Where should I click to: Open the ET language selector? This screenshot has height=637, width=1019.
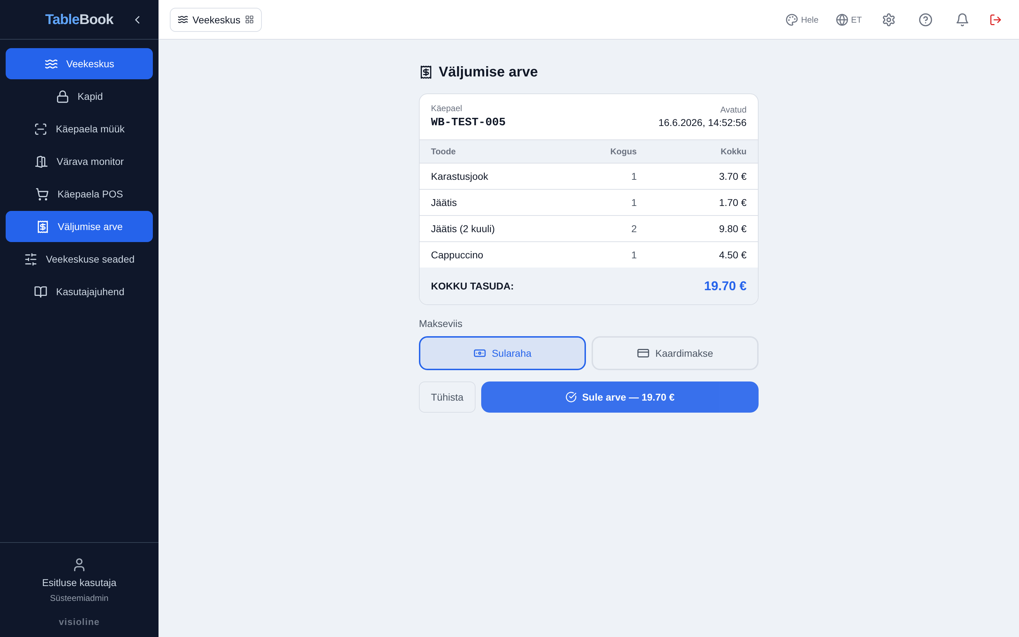[848, 20]
